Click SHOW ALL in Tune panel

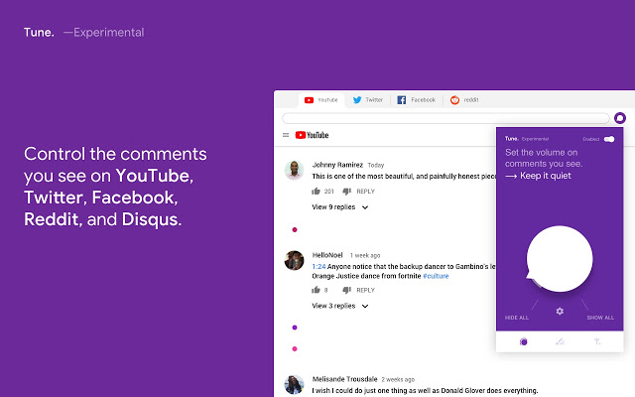[x=600, y=318]
